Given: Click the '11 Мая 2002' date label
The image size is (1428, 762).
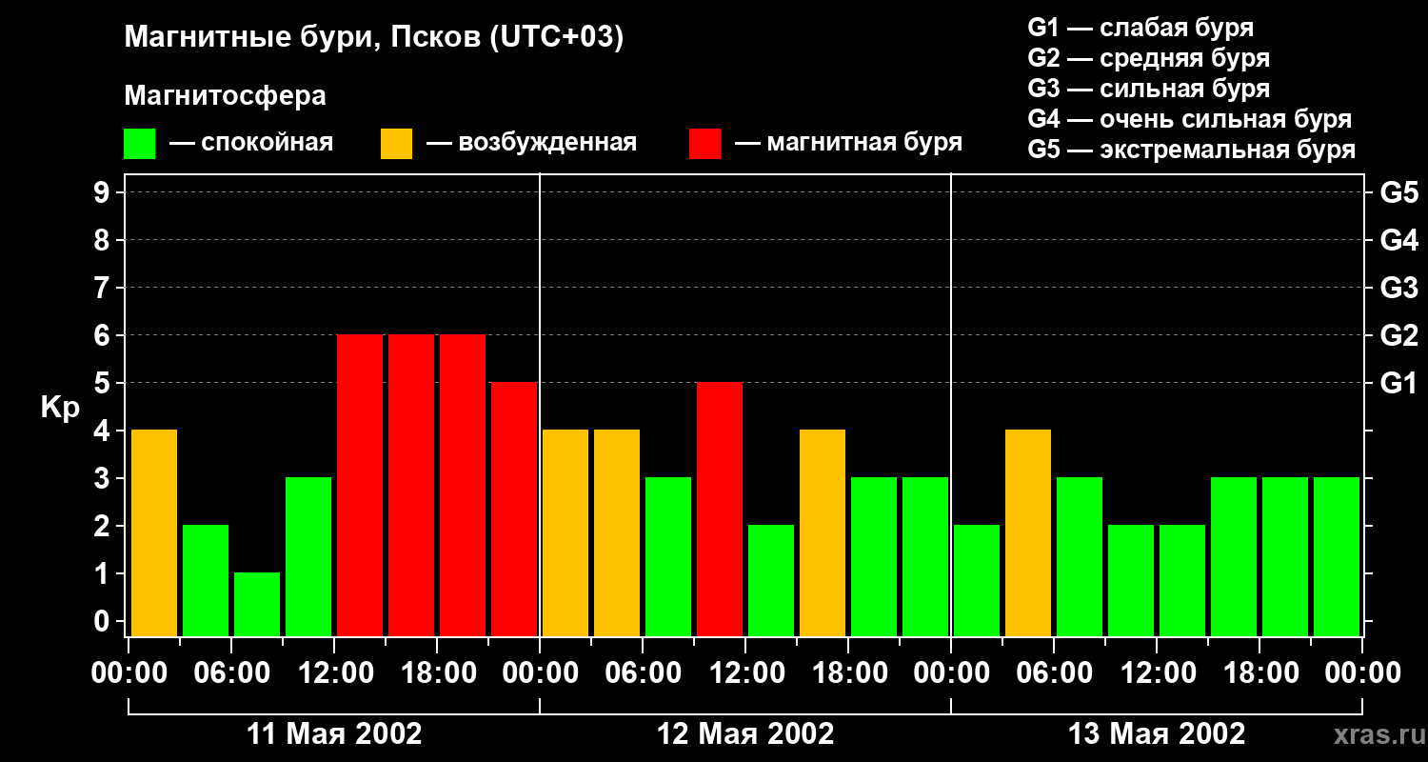Looking at the screenshot, I should [334, 734].
